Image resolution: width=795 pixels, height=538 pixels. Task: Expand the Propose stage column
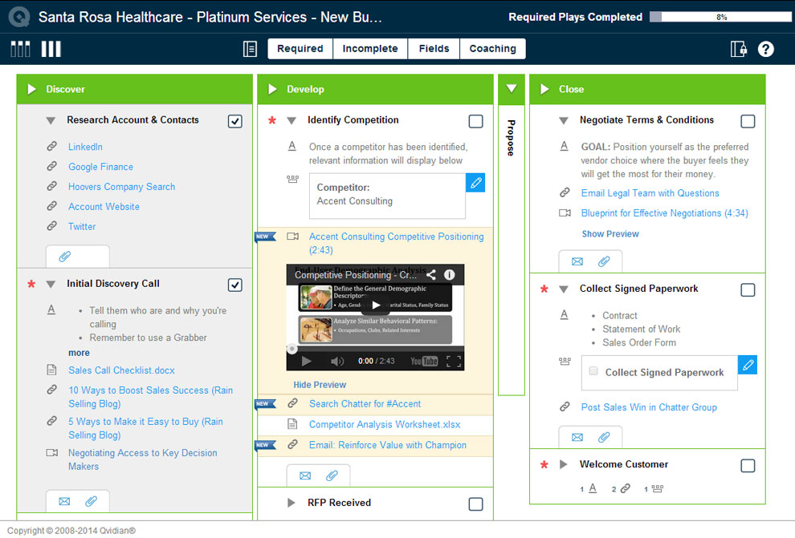click(512, 88)
